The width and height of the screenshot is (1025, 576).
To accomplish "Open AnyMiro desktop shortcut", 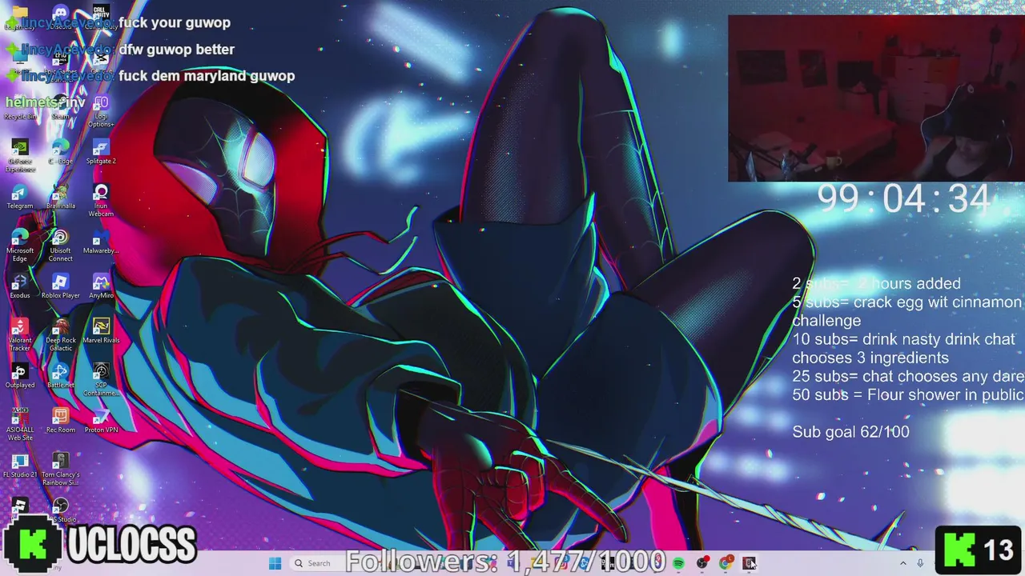I will click(x=101, y=286).
